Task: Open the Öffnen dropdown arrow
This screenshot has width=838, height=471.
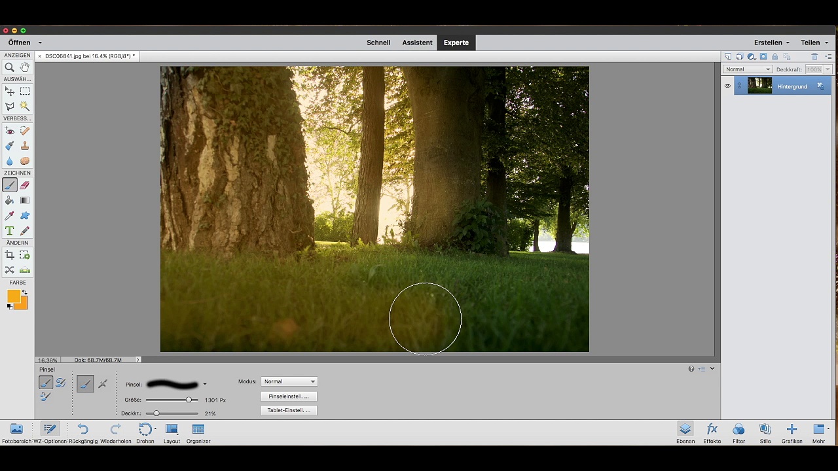Action: click(40, 43)
